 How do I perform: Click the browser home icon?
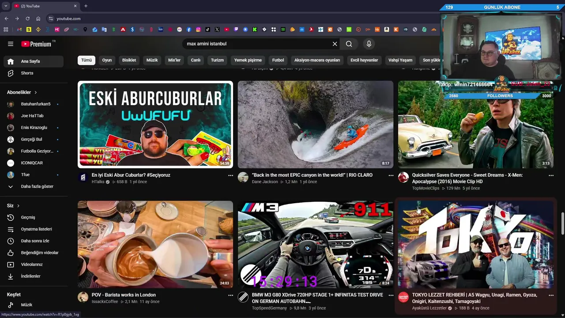pos(38,19)
